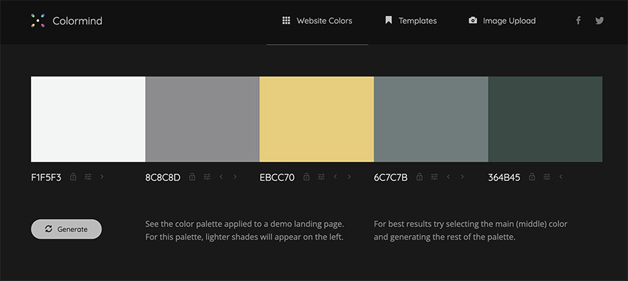Lock the 6C7C7B color
The height and width of the screenshot is (281, 628).
419,177
